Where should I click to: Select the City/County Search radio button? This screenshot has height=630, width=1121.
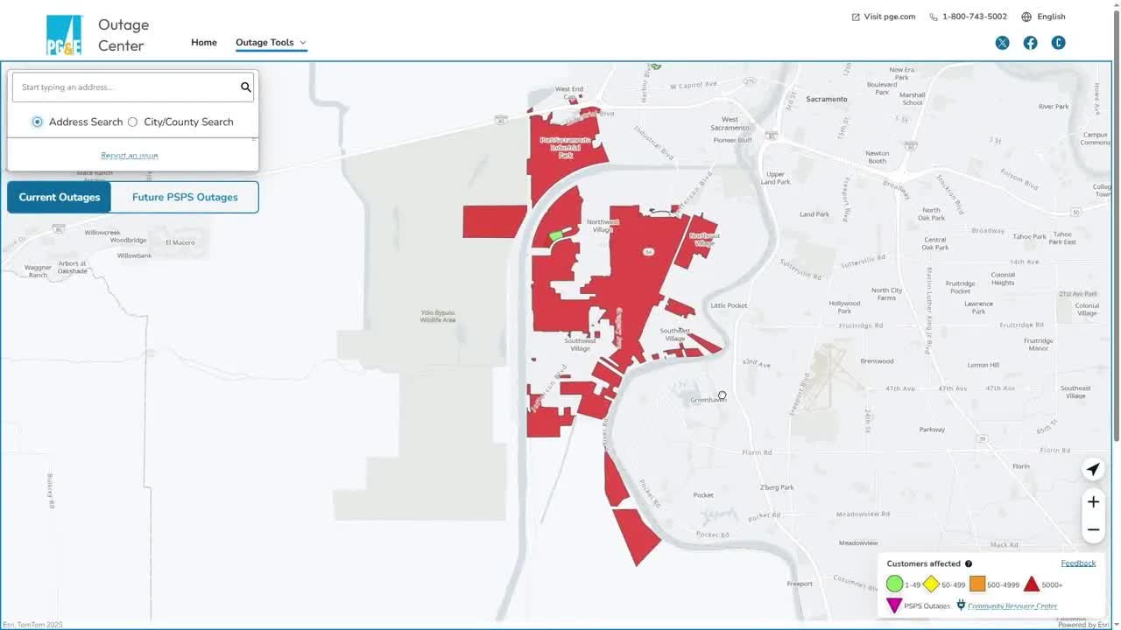(132, 122)
